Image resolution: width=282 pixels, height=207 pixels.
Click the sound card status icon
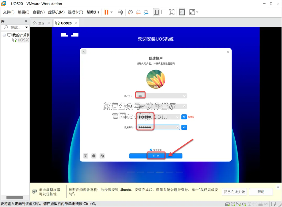[x=244, y=204]
